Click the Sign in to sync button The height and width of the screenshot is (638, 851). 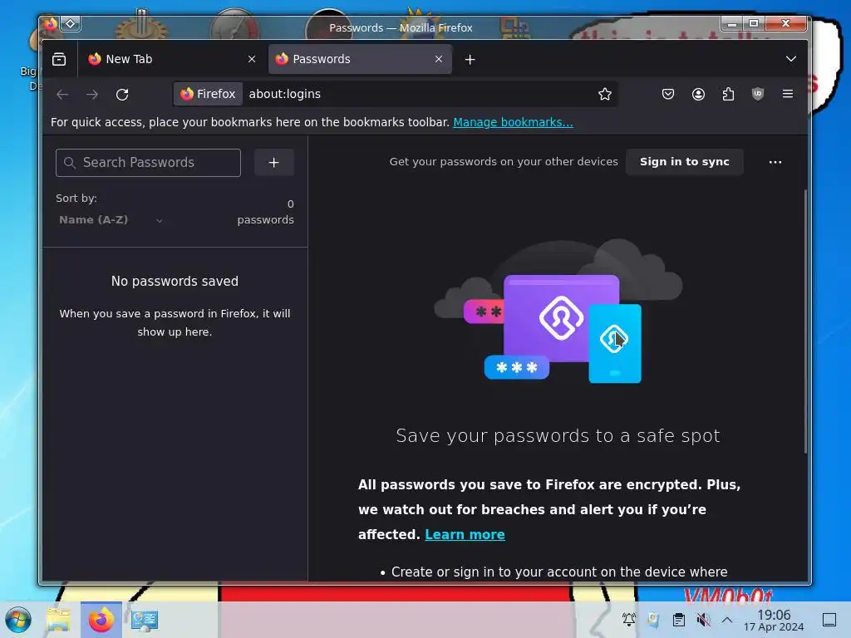point(685,162)
